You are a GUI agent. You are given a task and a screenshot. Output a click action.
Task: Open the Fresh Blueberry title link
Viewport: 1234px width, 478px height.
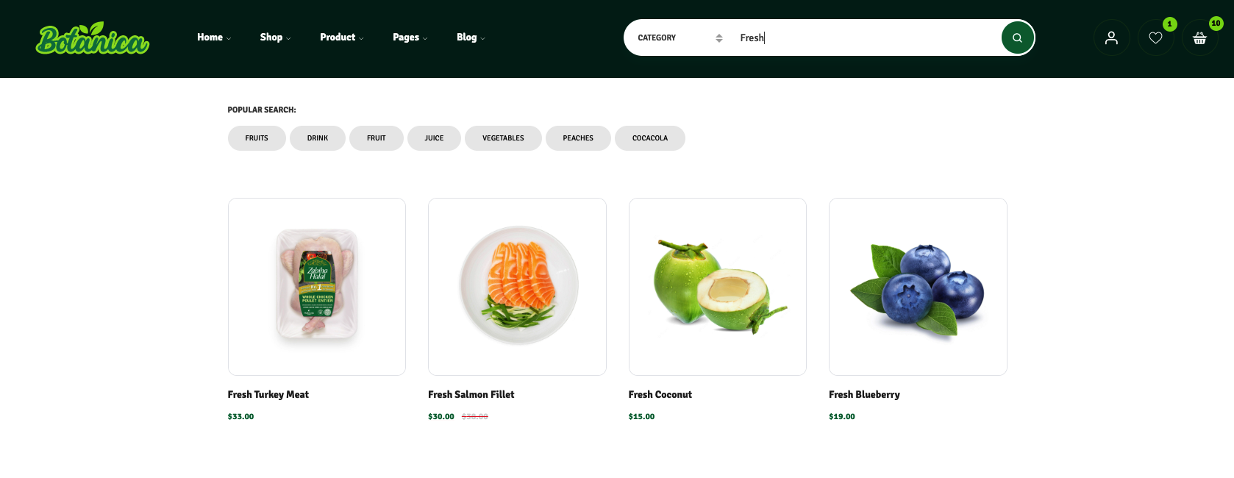(864, 395)
